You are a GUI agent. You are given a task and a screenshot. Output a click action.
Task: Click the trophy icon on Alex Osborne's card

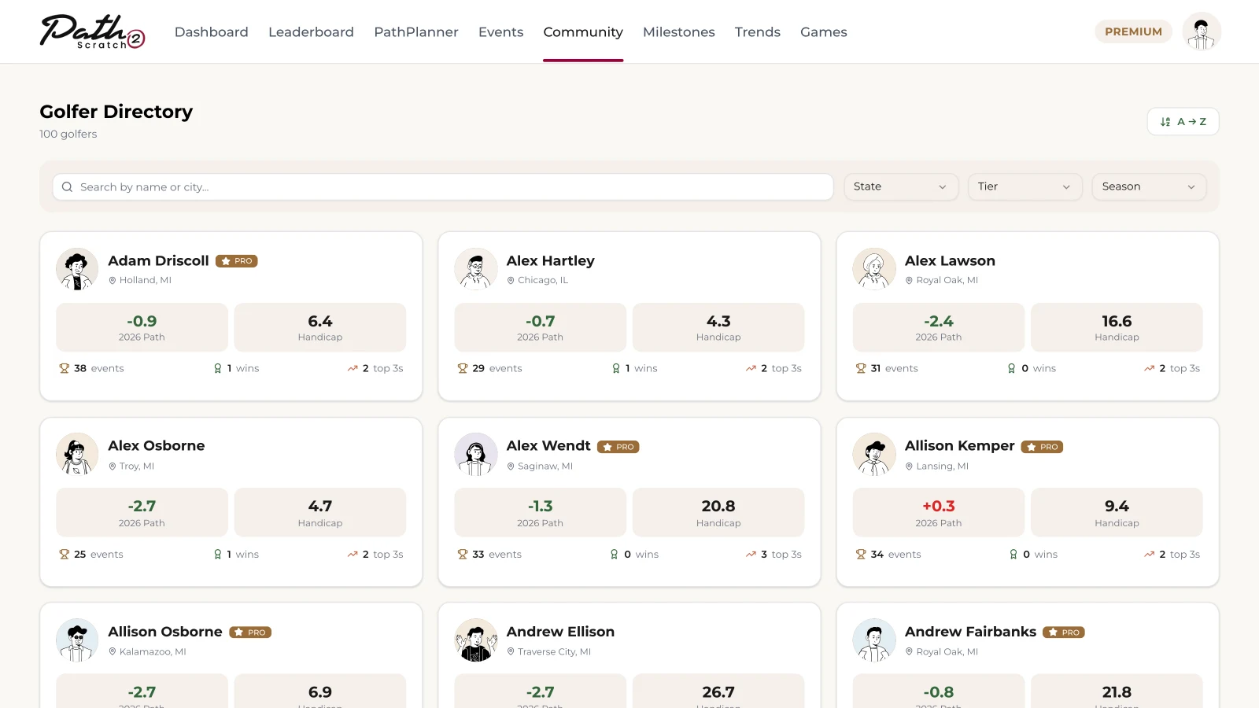tap(65, 555)
